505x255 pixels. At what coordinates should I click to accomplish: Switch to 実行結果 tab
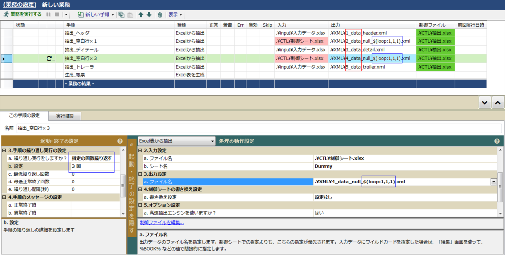pos(65,116)
